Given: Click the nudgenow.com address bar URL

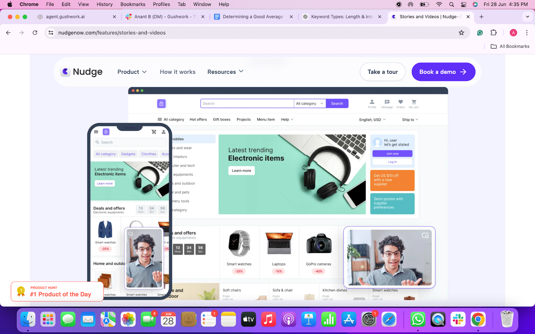Looking at the screenshot, I should [x=112, y=33].
